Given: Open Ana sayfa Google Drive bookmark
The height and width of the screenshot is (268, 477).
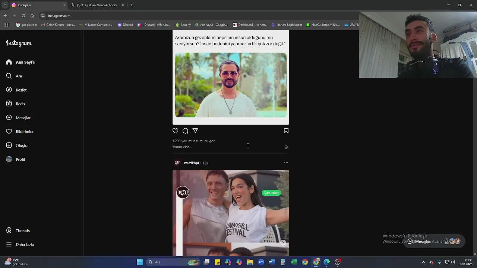Looking at the screenshot, I should 211,25.
